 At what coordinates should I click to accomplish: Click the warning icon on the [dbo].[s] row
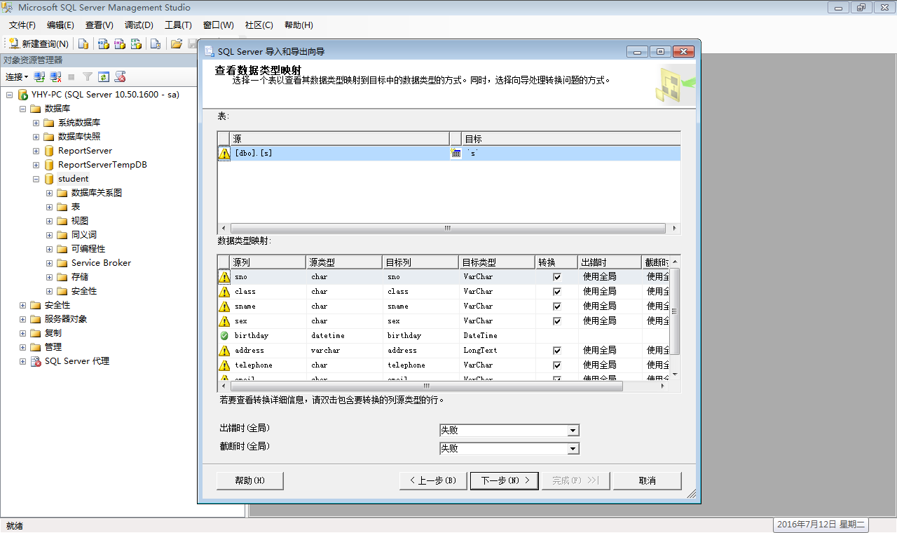(224, 154)
